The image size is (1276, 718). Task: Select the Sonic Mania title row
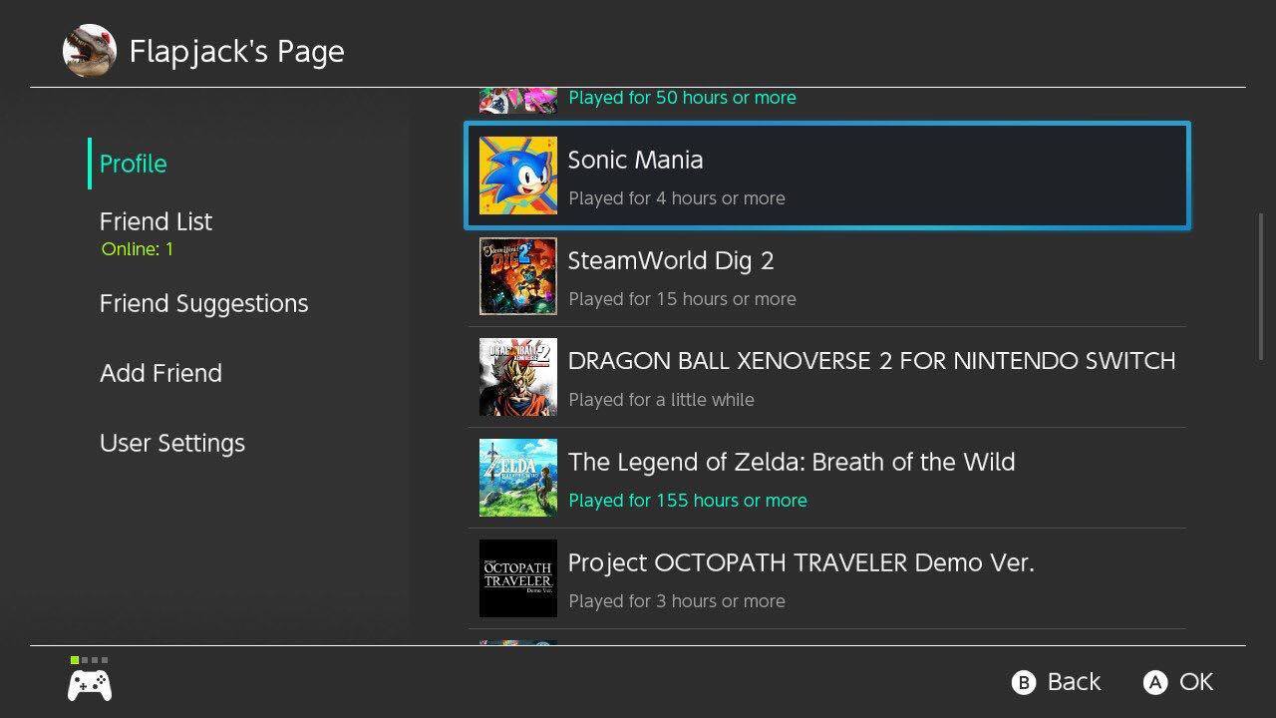coord(827,176)
